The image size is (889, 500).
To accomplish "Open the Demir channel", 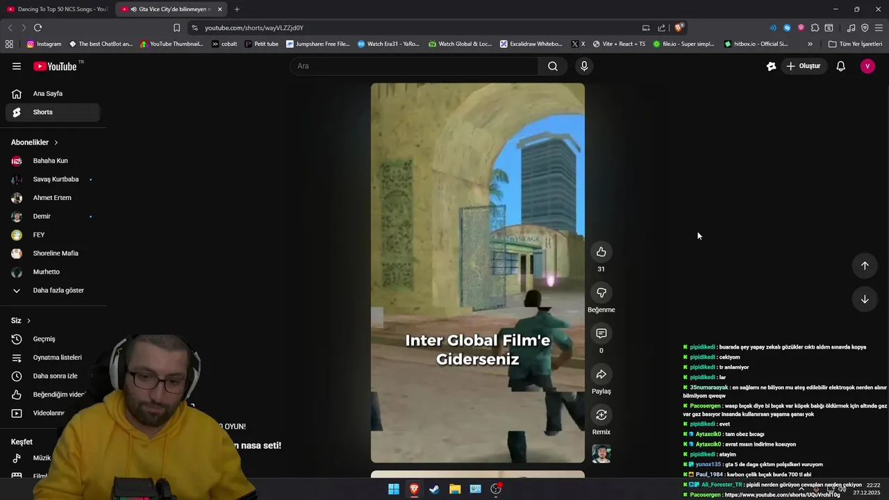I will click(53, 216).
